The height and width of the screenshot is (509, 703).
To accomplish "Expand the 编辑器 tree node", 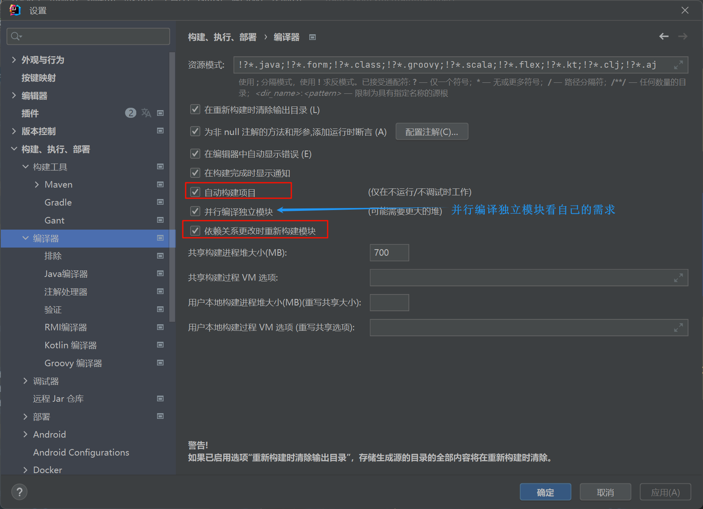I will (x=14, y=95).
